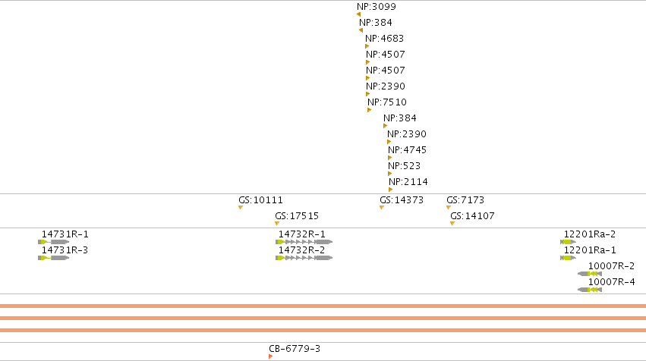Select the 14732R-1 label
Viewport: 646px width, 361px height.
point(302,234)
